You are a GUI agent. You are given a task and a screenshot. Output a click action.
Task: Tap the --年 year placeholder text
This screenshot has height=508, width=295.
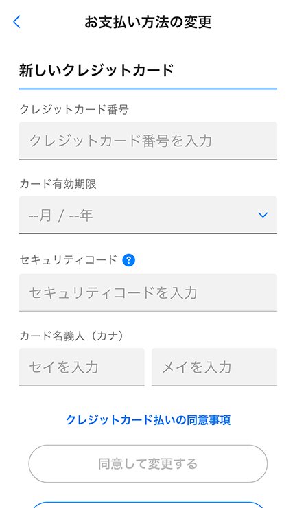[81, 215]
